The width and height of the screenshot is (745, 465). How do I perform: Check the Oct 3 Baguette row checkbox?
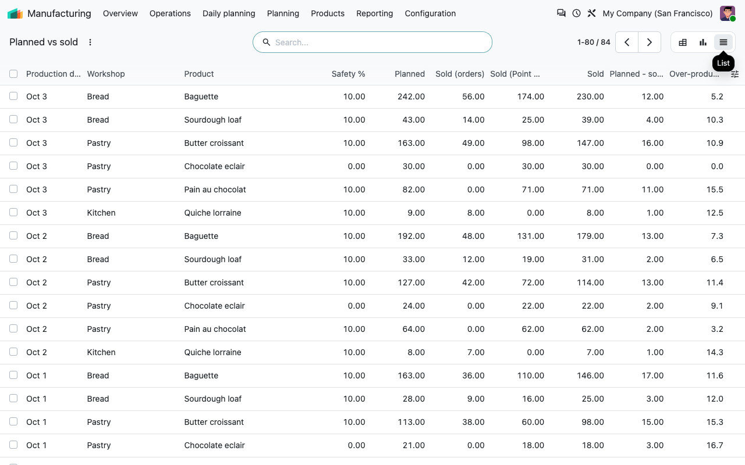[x=13, y=96]
